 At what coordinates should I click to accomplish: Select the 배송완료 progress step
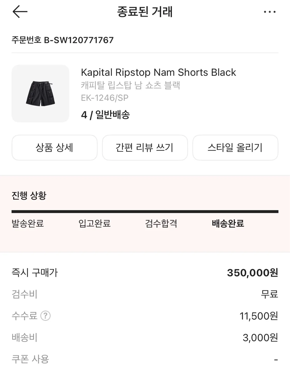pyautogui.click(x=228, y=223)
